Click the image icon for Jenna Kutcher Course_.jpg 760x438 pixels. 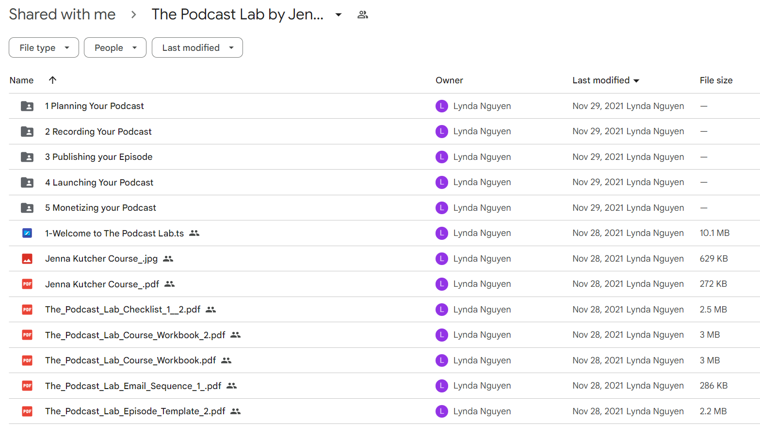click(x=27, y=259)
